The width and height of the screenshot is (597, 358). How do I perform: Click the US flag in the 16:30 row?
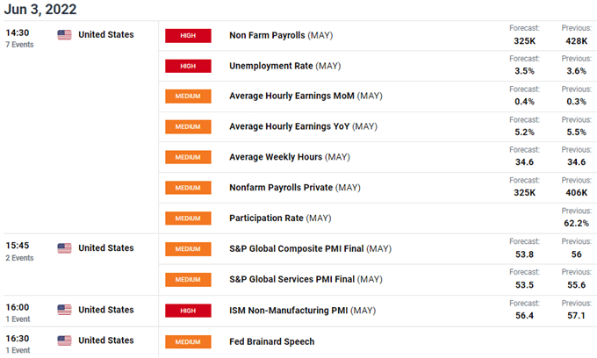pos(64,340)
